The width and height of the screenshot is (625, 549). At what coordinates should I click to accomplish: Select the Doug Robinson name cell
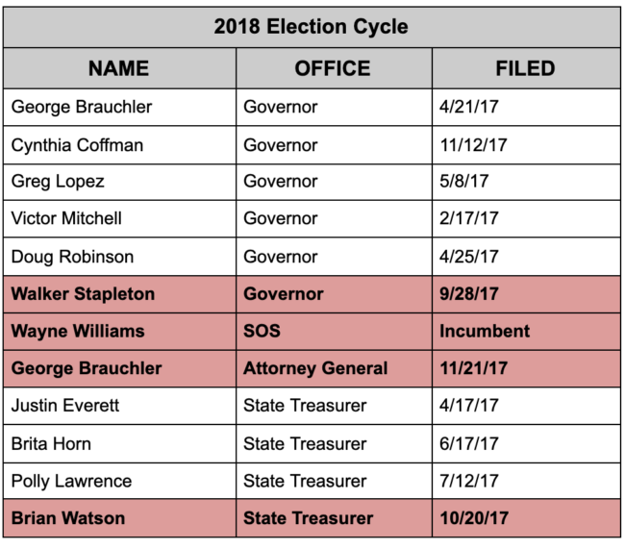[72, 257]
